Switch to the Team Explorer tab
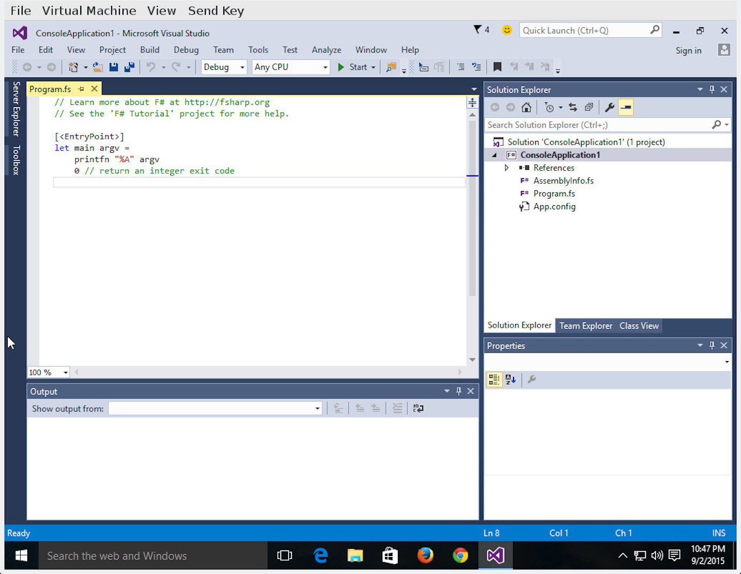This screenshot has height=574, width=741. pos(586,326)
